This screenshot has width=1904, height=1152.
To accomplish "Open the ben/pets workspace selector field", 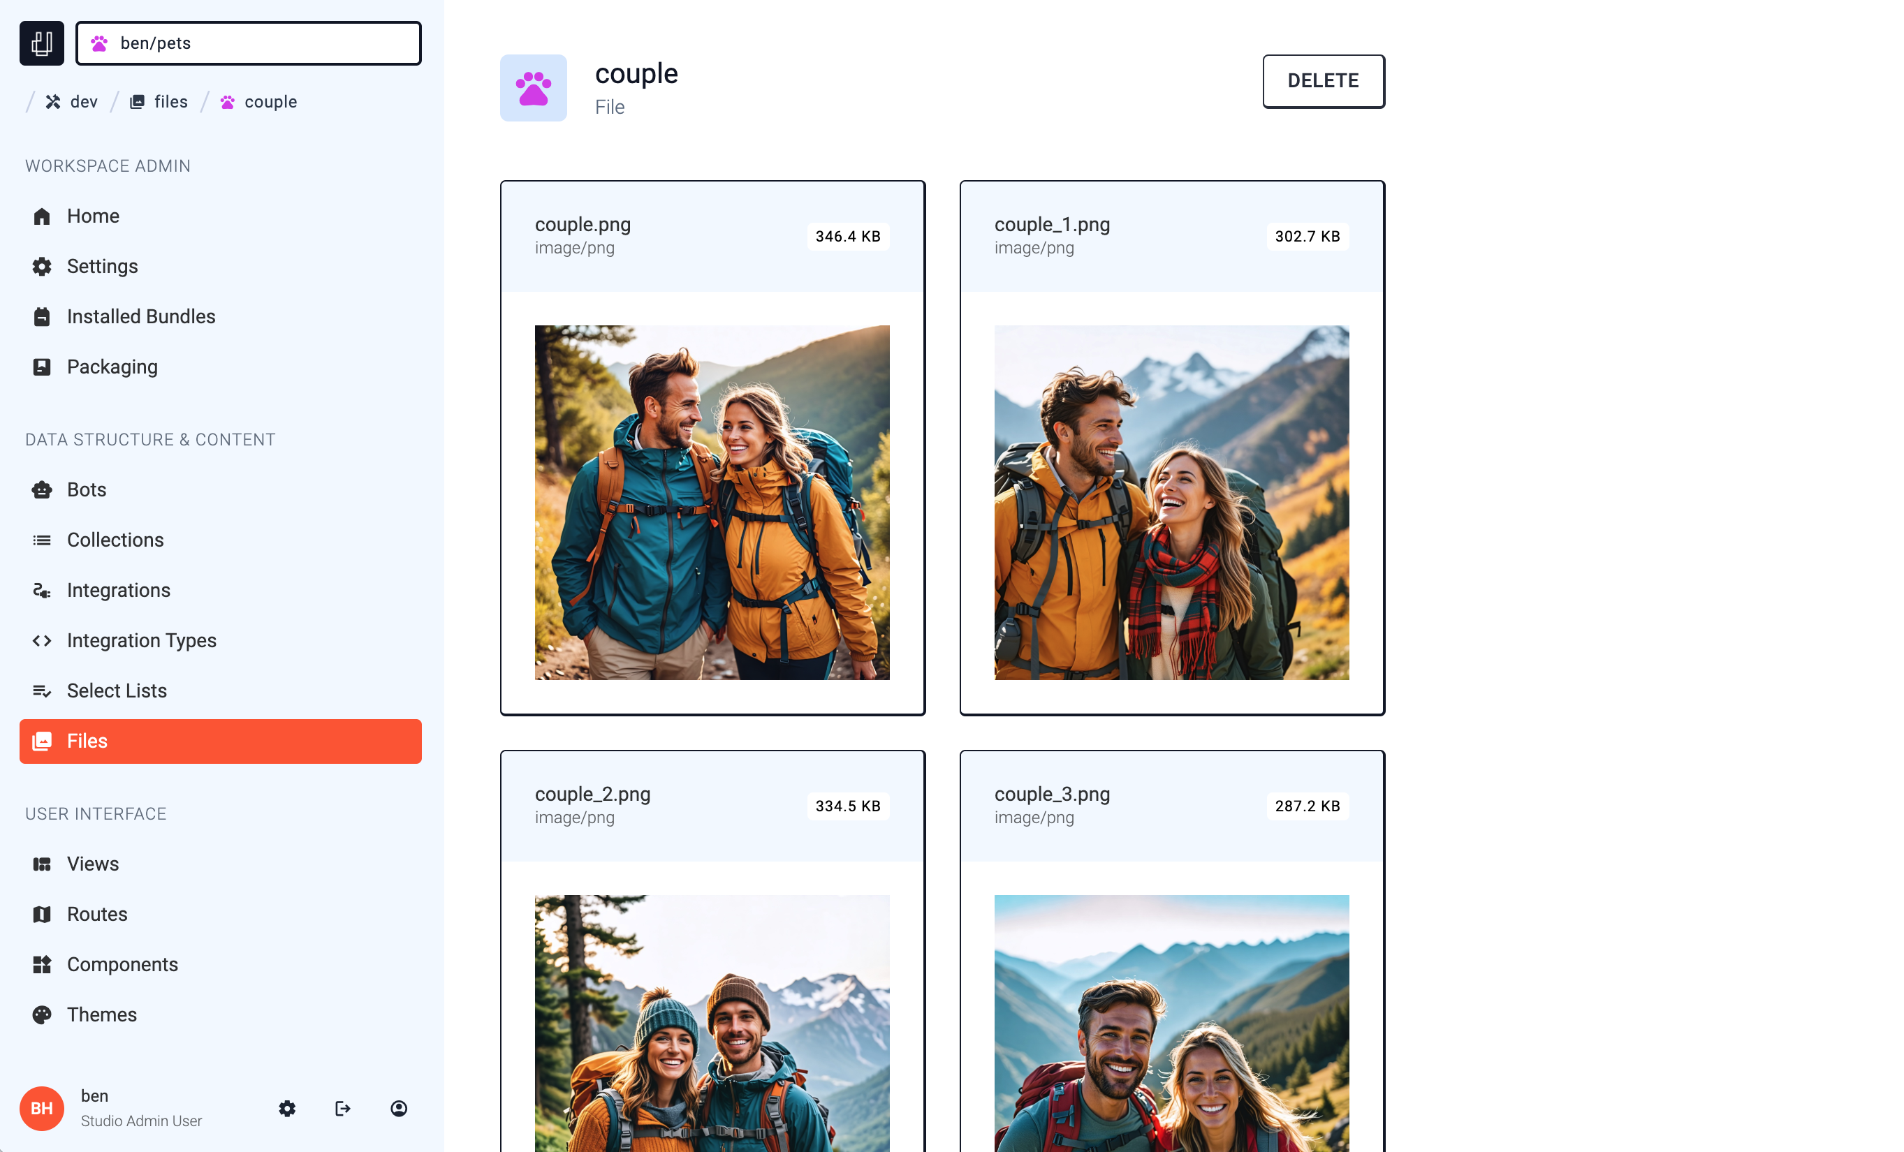I will [248, 43].
